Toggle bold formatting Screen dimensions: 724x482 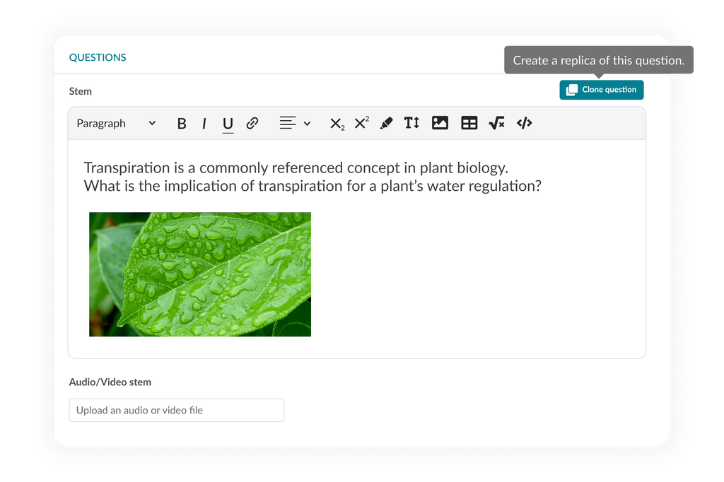(182, 123)
